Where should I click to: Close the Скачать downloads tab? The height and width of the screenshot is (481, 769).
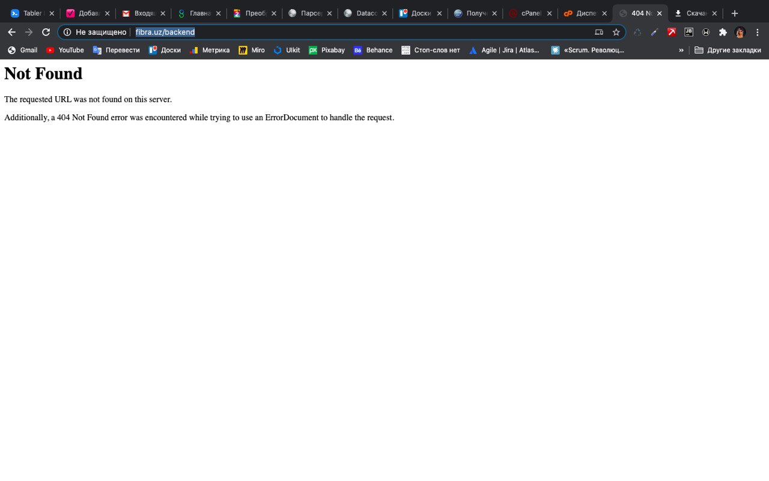pyautogui.click(x=714, y=13)
